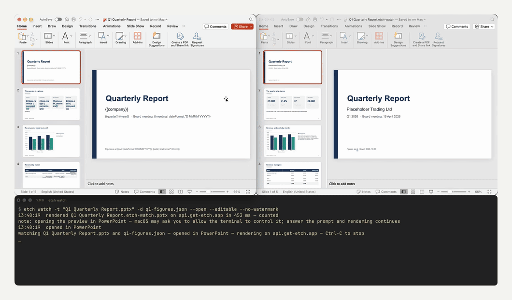Open document title dropdown in left window
Screen dimensions: 512x300
[x=167, y=20]
